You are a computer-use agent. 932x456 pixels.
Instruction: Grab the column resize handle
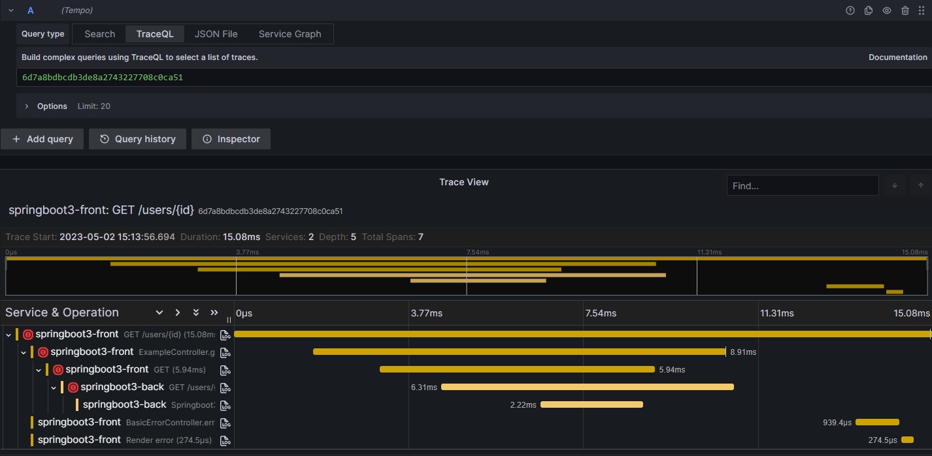(229, 320)
